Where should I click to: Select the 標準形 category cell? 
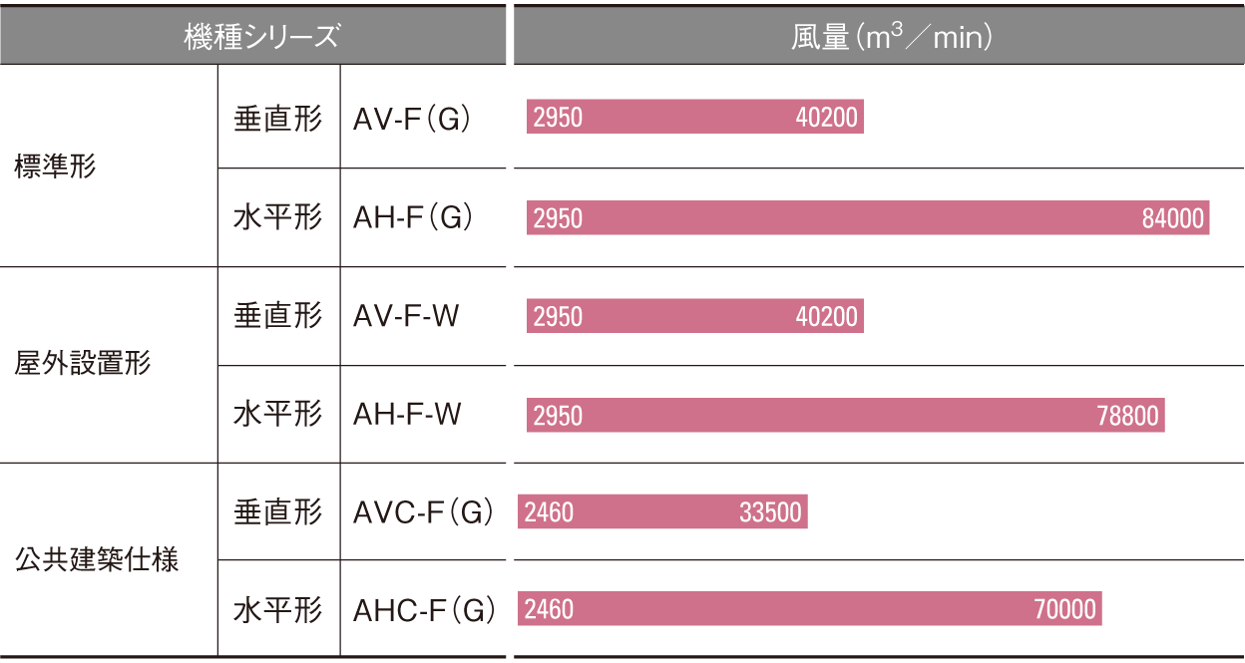(56, 166)
